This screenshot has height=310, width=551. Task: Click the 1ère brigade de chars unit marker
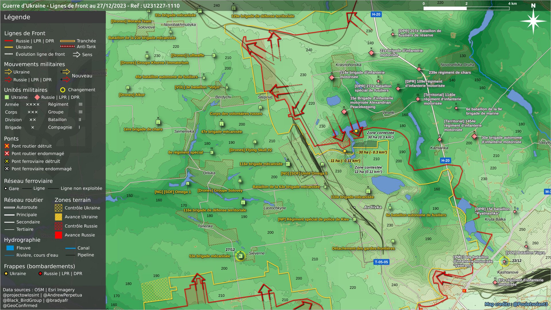pyautogui.click(x=158, y=122)
